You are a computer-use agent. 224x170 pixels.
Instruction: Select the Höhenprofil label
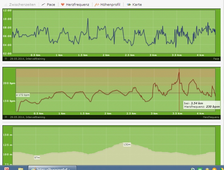(x=110, y=5)
